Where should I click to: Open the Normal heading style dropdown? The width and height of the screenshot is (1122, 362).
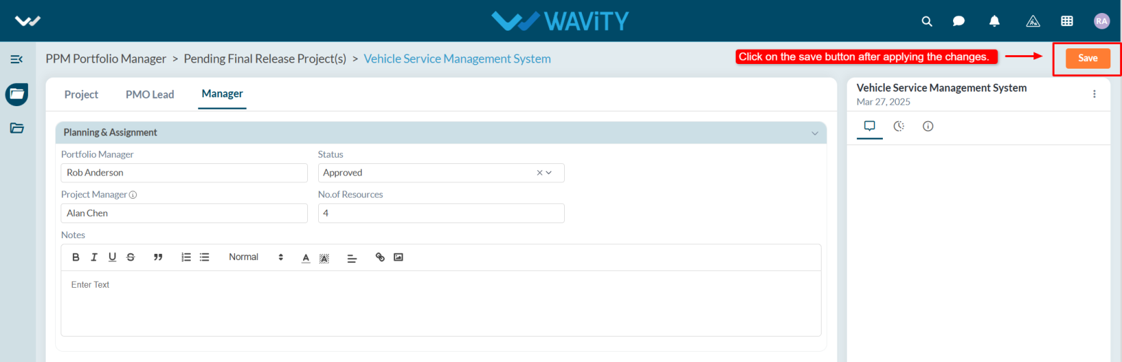coord(255,257)
